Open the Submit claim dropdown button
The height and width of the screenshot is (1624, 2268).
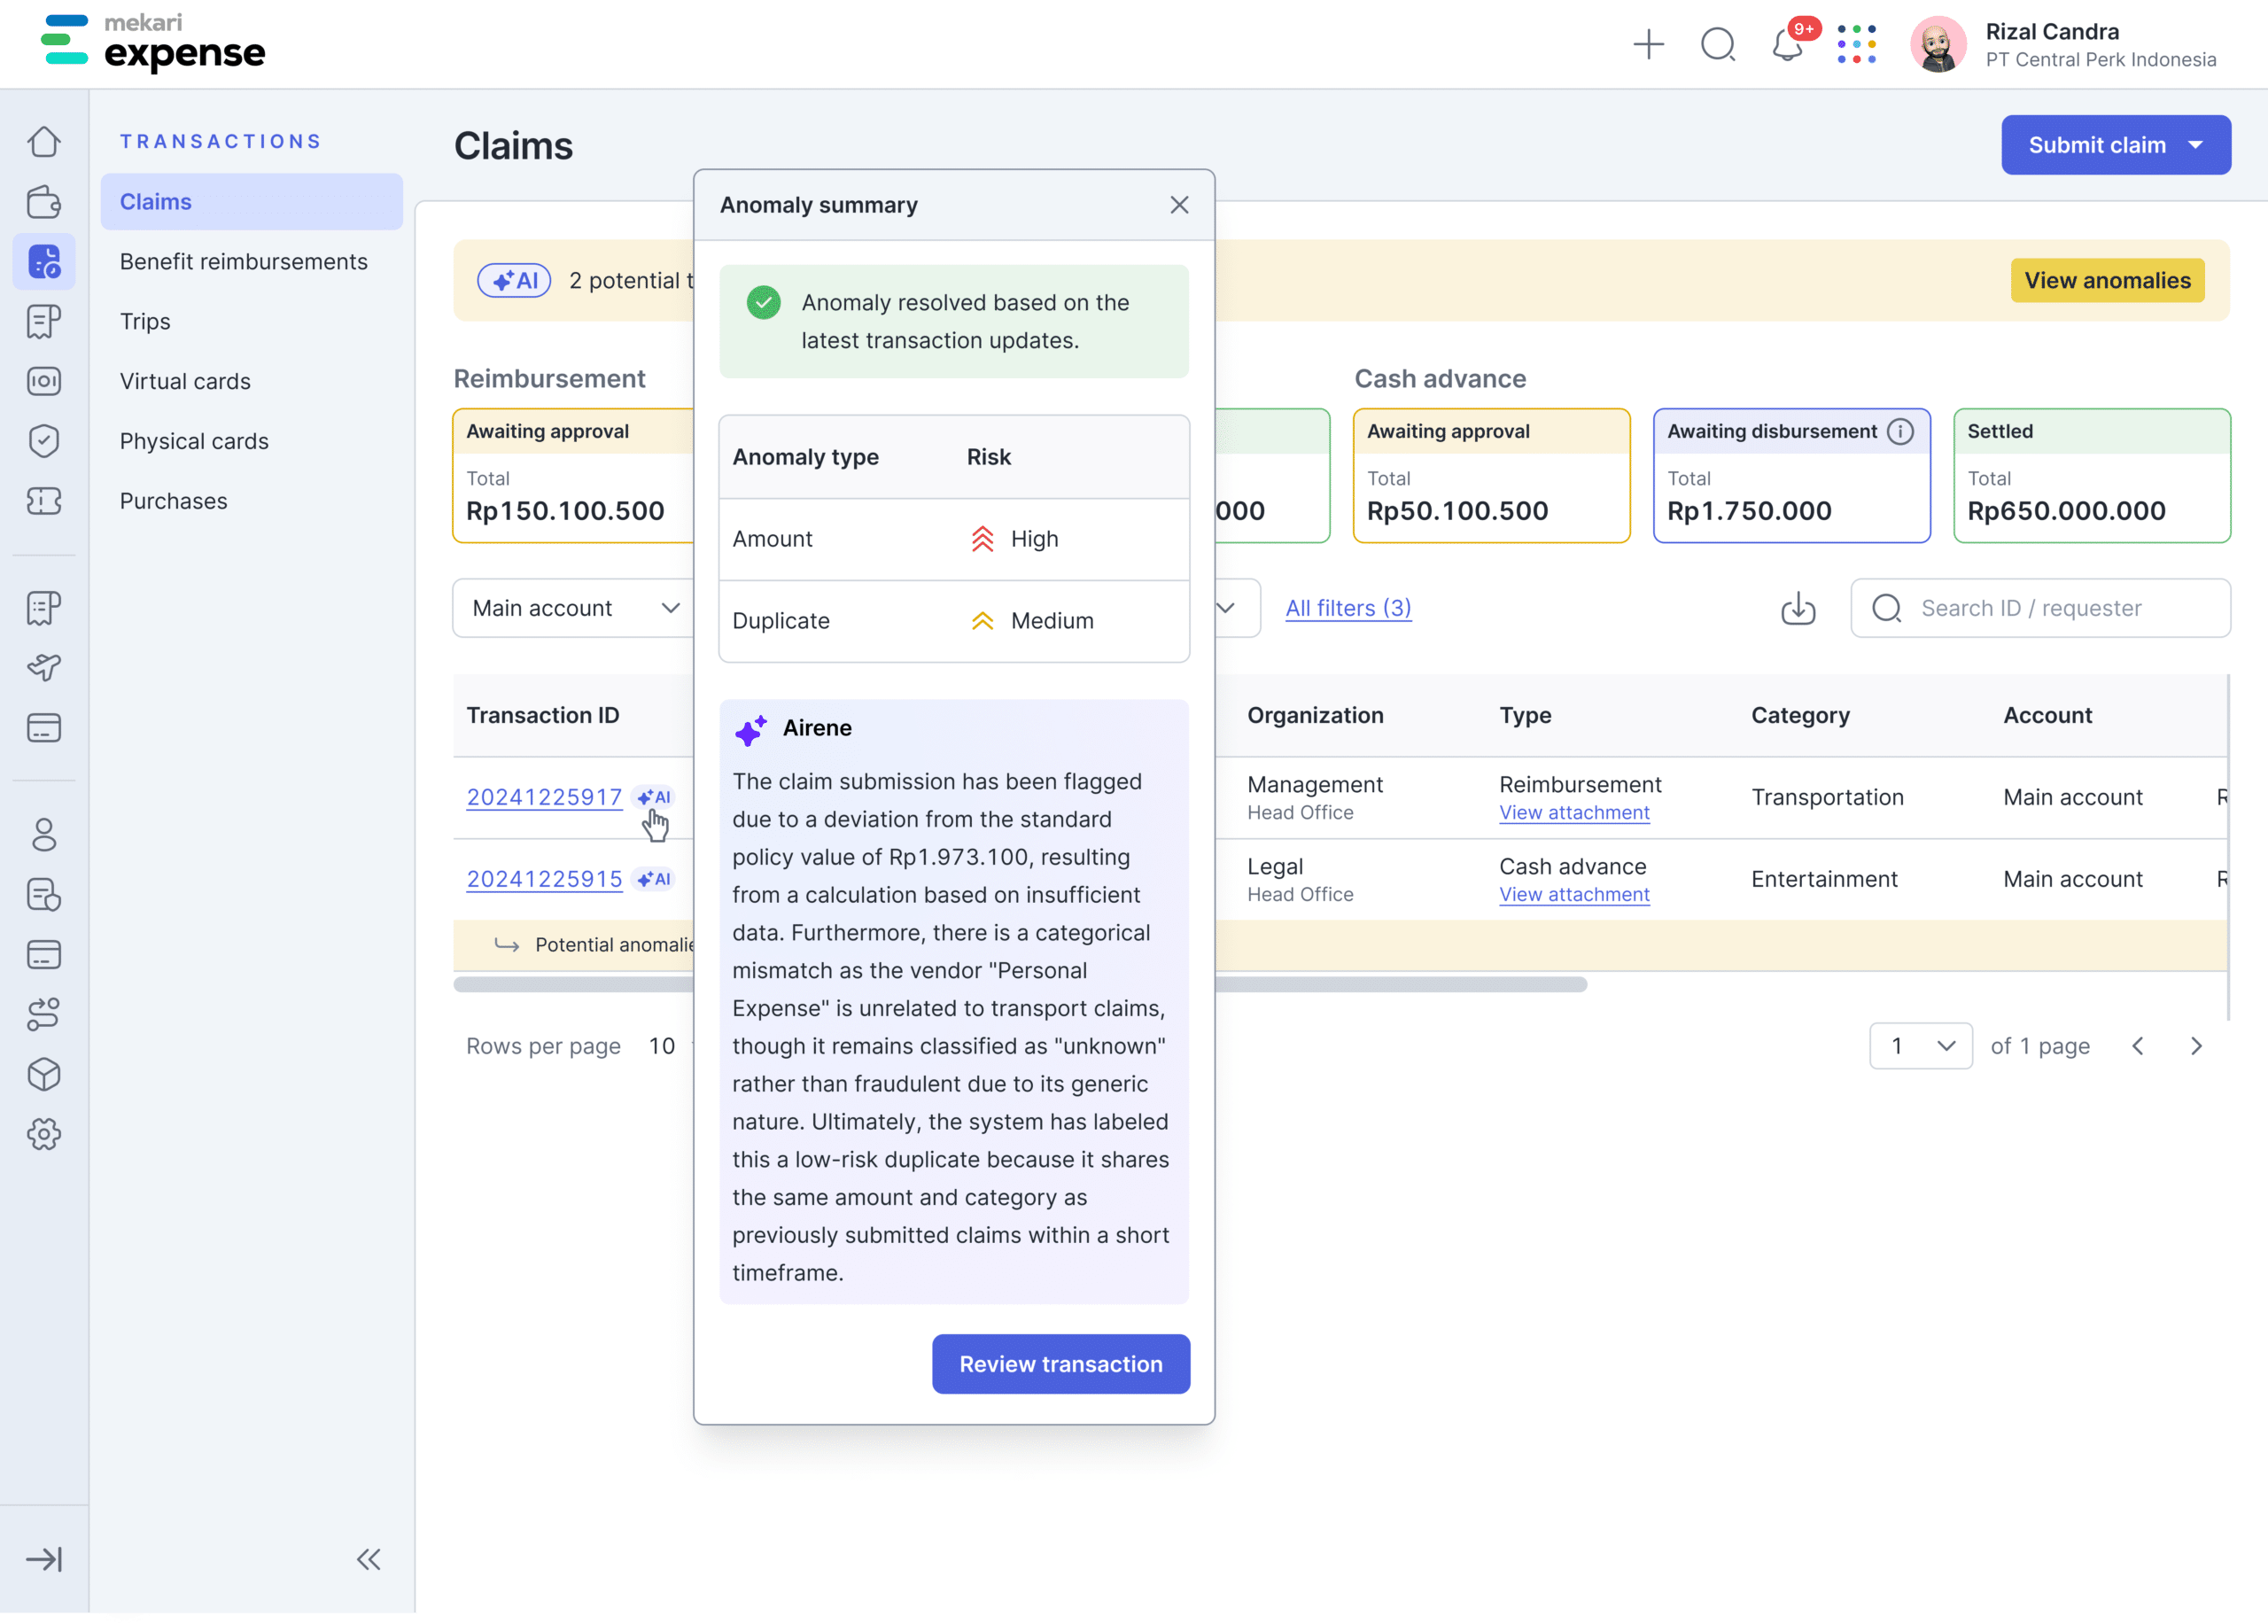coord(2115,145)
